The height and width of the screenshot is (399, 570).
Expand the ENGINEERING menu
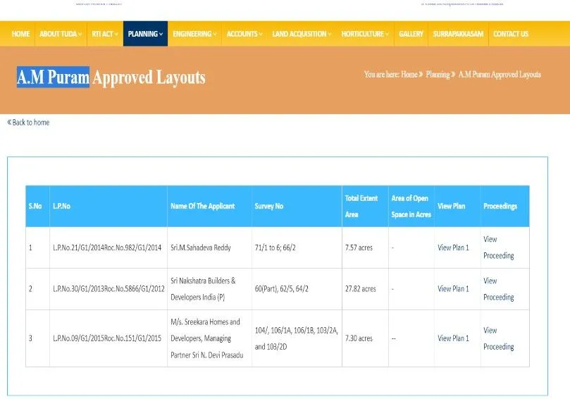coord(194,34)
